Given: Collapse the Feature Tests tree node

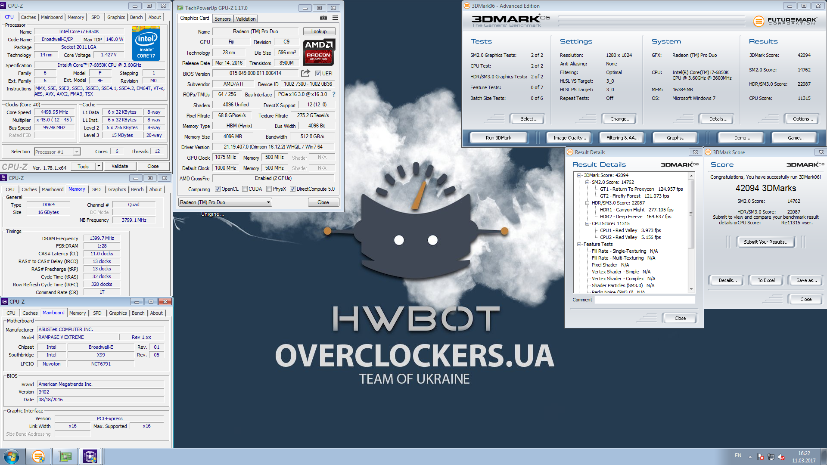Looking at the screenshot, I should (x=579, y=244).
